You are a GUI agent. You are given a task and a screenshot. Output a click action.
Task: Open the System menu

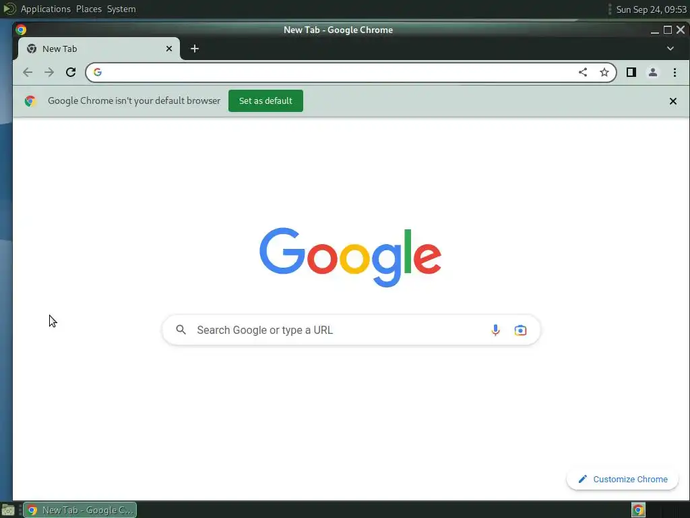pyautogui.click(x=121, y=9)
